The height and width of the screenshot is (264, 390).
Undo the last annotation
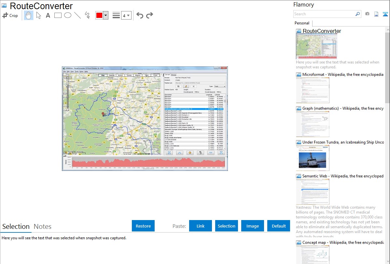(140, 15)
